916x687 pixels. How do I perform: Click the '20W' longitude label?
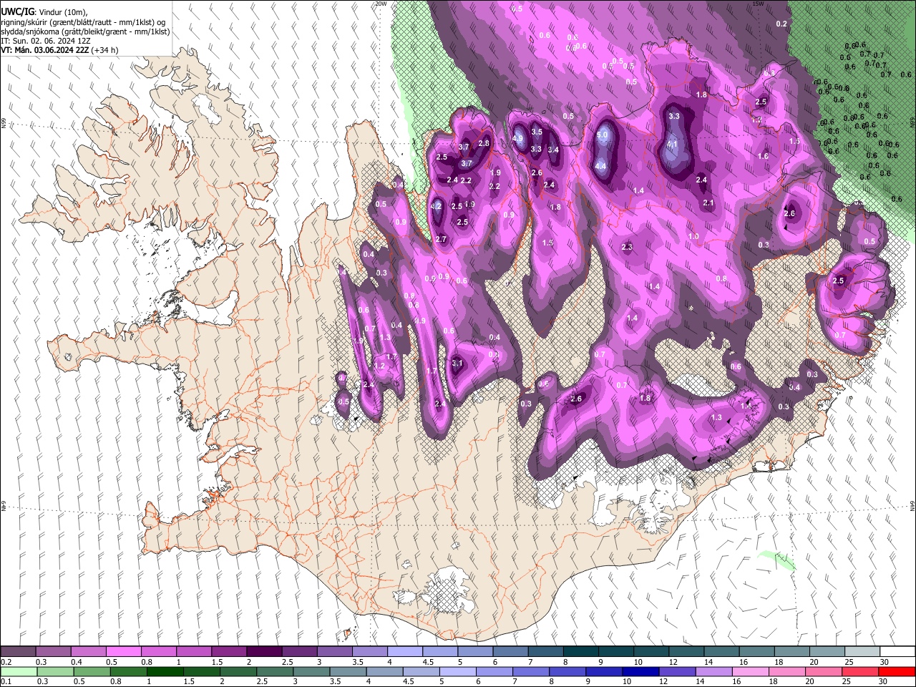(x=381, y=4)
